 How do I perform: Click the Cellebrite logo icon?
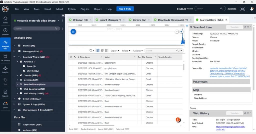(5, 9)
